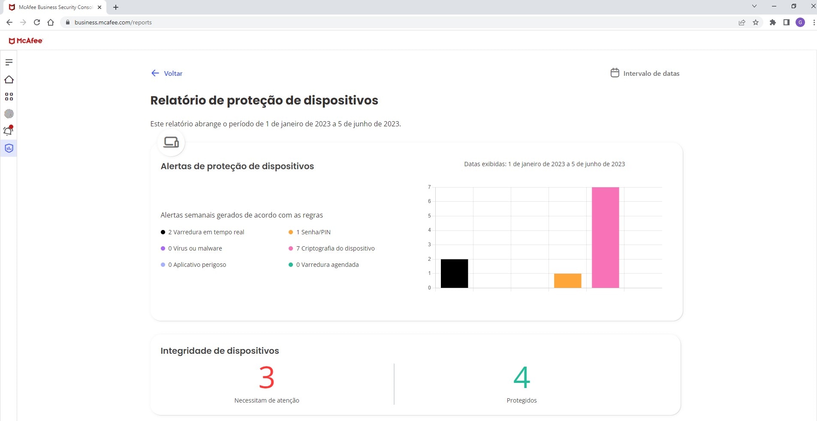Select the Reports shield icon in sidebar

coord(9,148)
